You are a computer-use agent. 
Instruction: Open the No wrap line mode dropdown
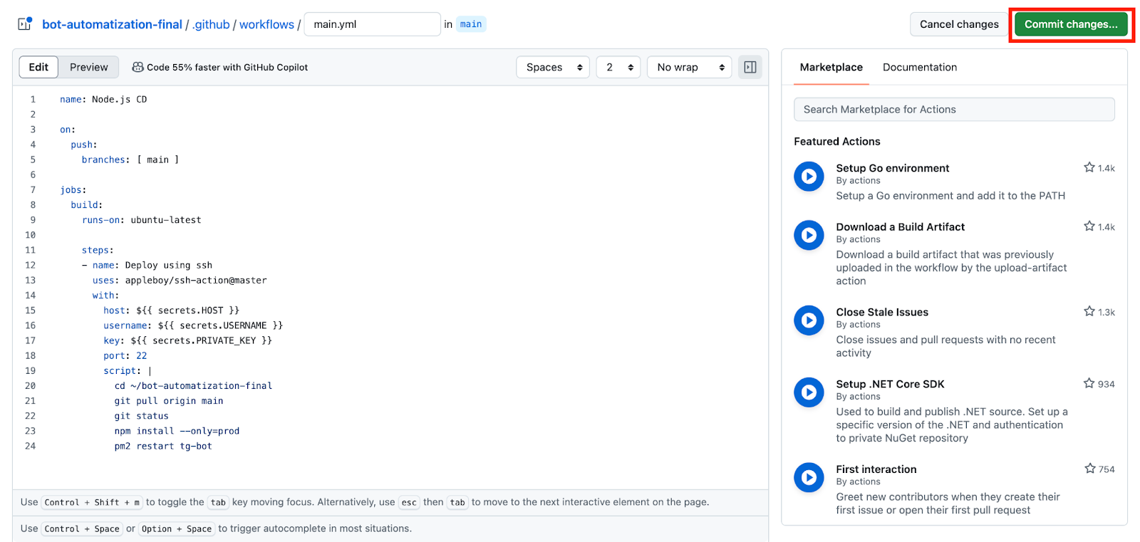(x=689, y=67)
